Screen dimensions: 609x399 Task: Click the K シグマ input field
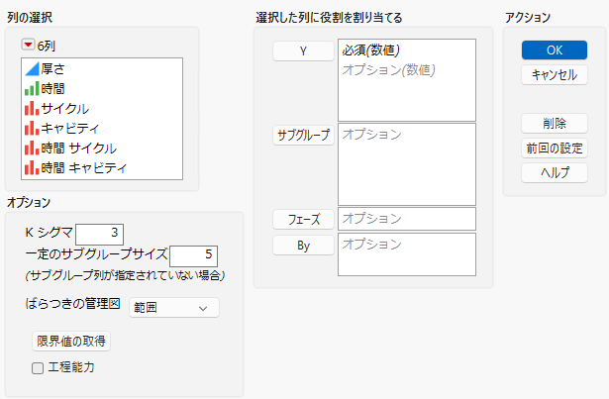tap(99, 235)
